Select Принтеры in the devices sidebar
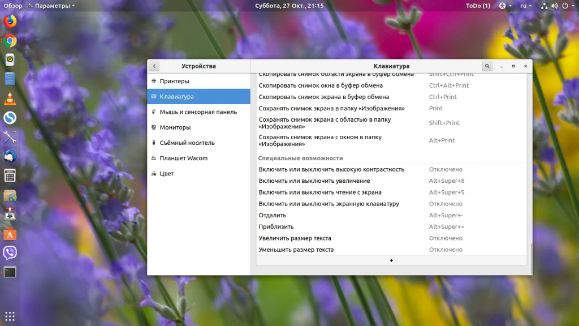The image size is (579, 326). 174,81
